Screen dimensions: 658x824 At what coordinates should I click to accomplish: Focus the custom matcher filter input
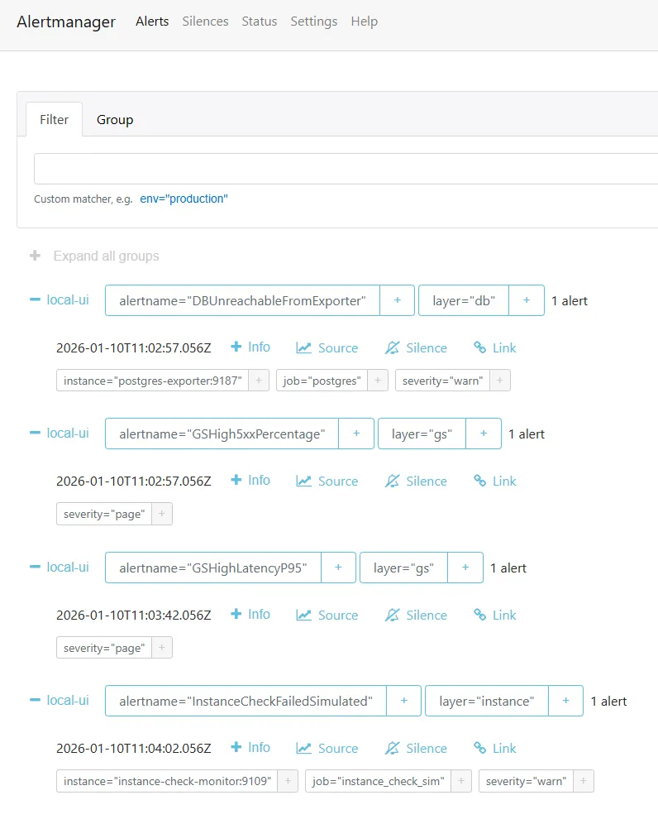click(x=346, y=169)
